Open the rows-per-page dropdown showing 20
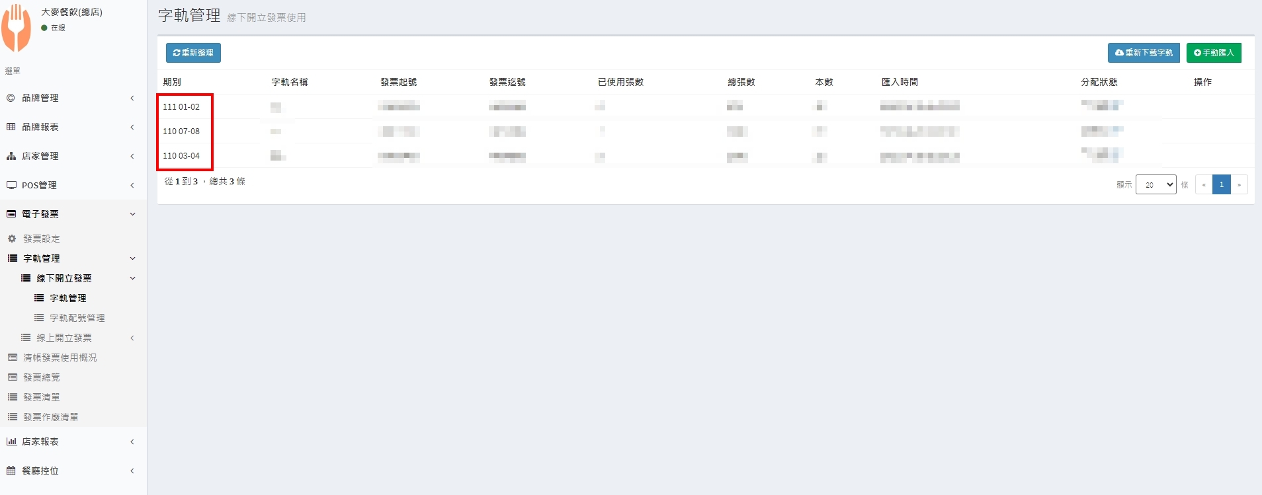The image size is (1262, 495). [x=1156, y=185]
